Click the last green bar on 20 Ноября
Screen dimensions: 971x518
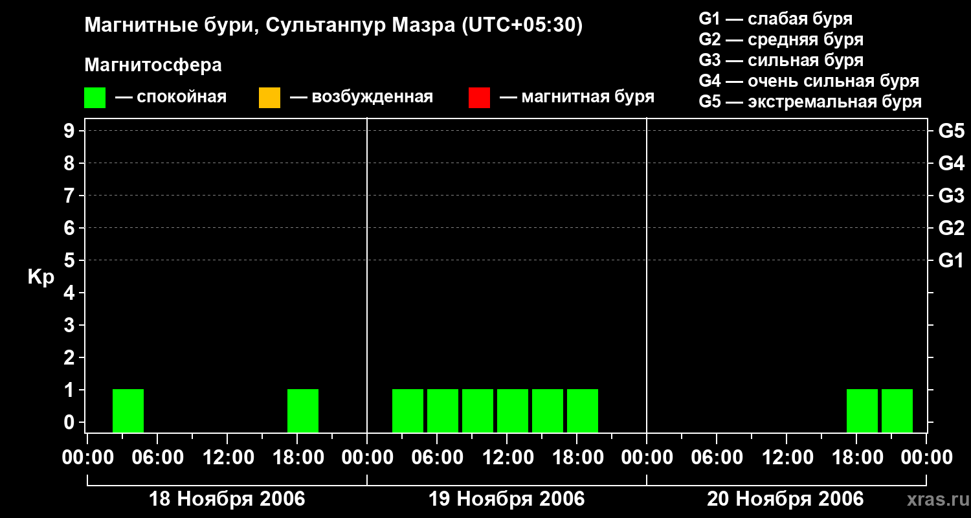click(897, 411)
